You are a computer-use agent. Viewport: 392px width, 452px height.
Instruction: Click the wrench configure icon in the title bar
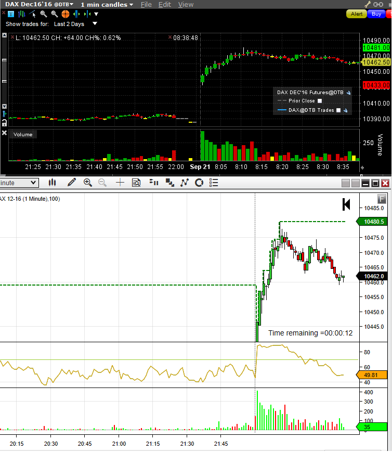[x=368, y=4]
